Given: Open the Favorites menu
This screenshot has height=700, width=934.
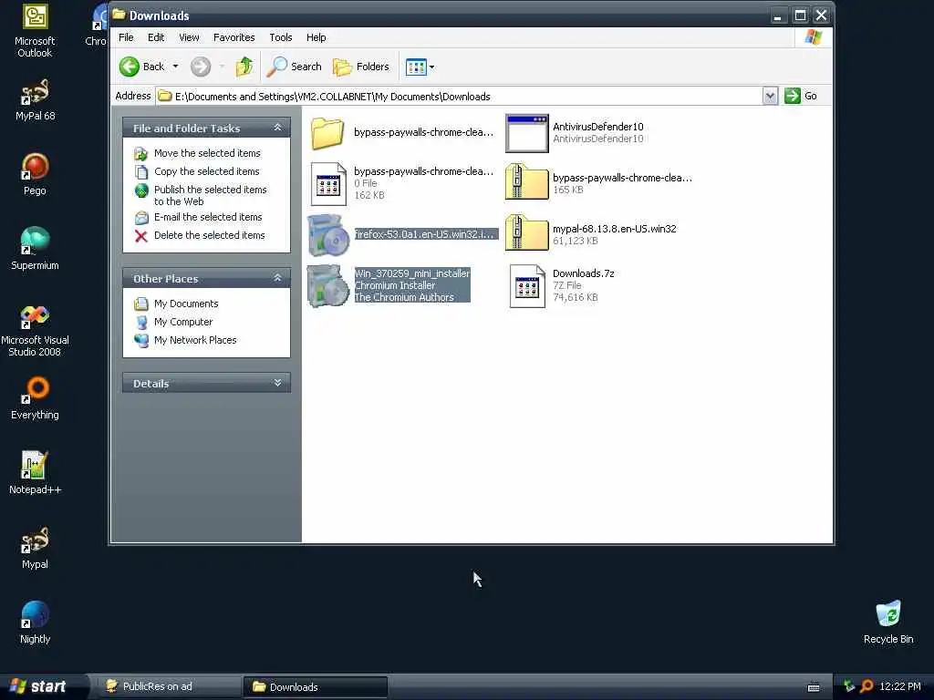Looking at the screenshot, I should coord(234,37).
